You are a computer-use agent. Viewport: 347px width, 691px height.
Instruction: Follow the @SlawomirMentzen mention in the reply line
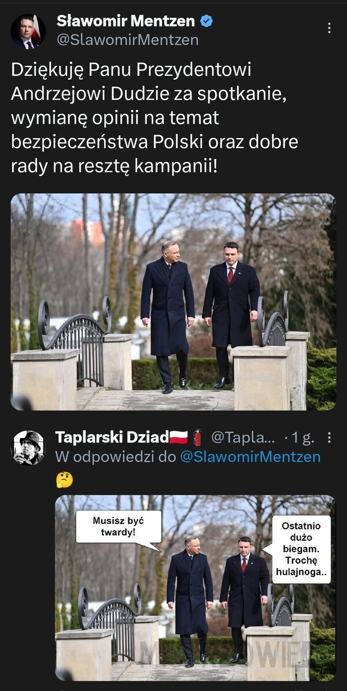click(x=250, y=457)
